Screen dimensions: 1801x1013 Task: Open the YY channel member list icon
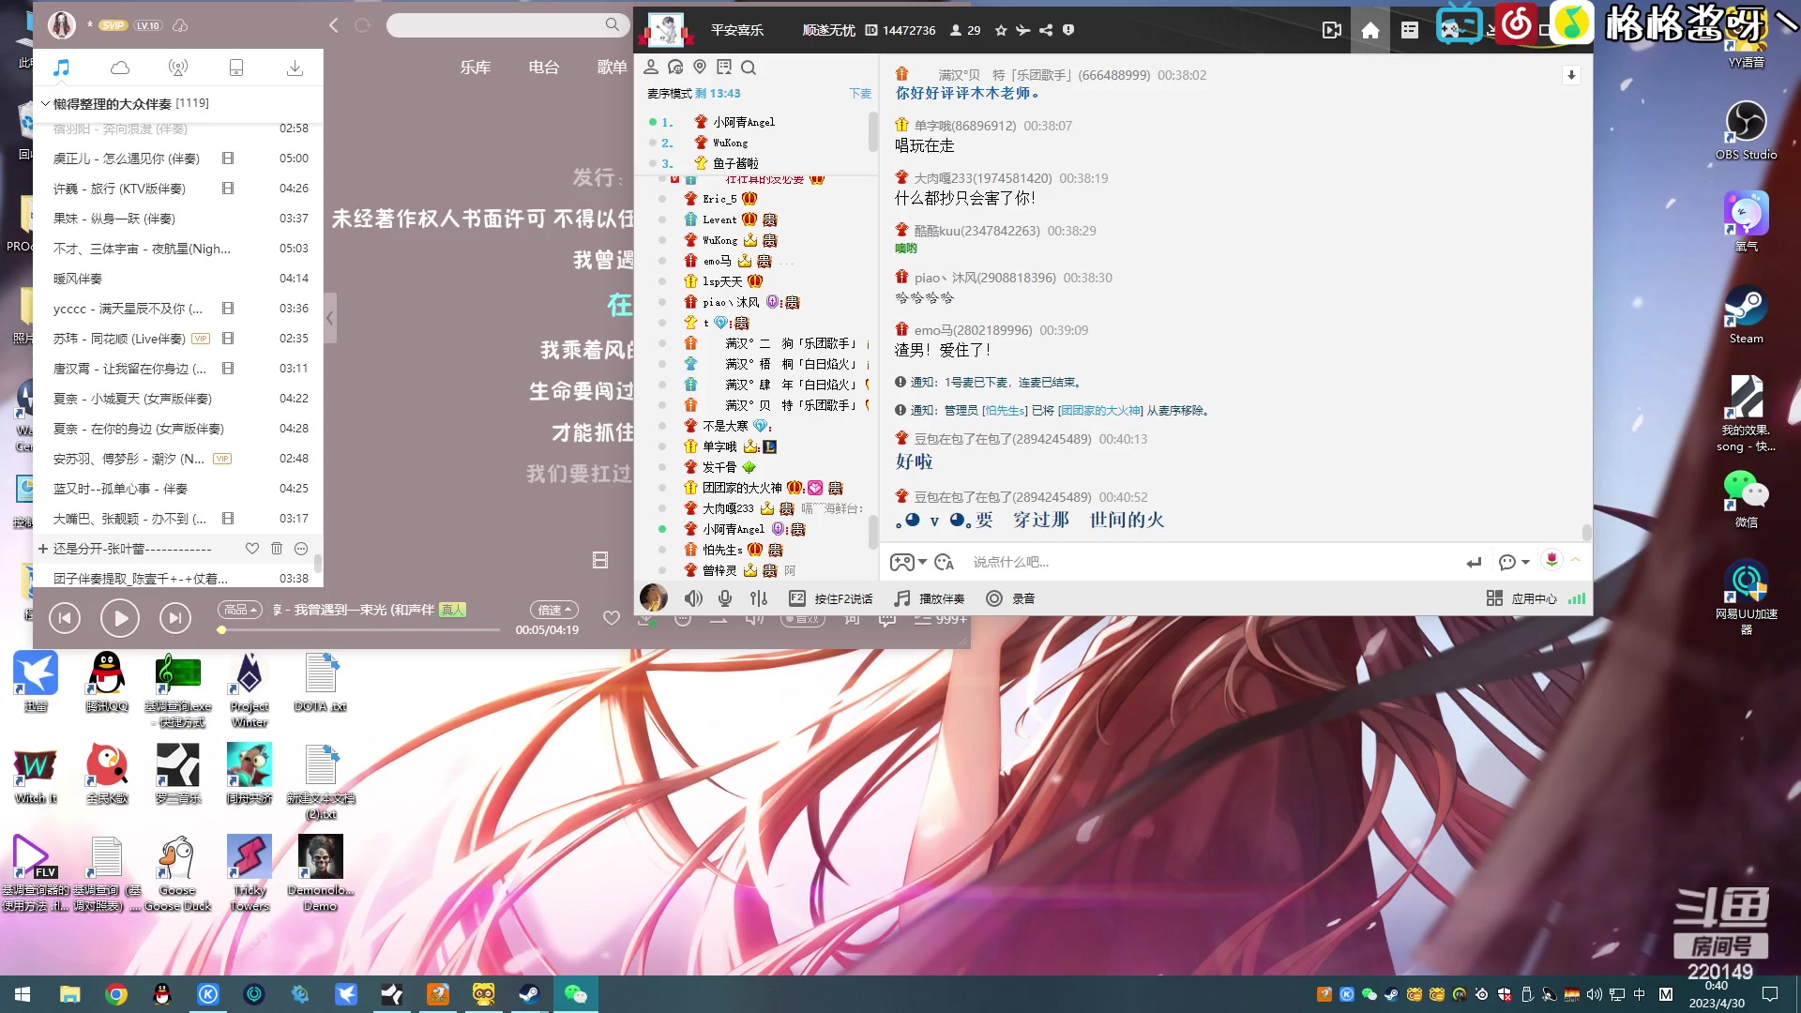click(651, 68)
